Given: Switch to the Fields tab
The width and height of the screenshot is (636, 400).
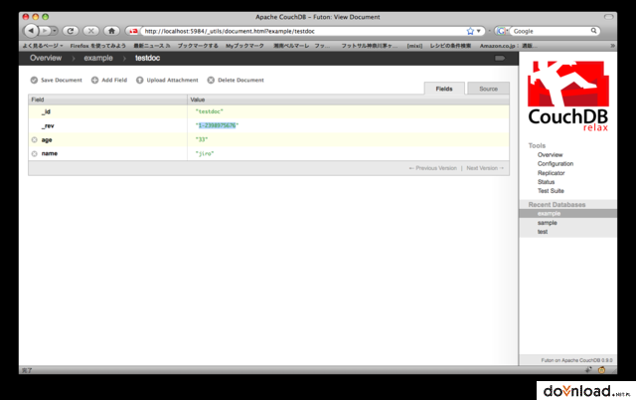Looking at the screenshot, I should pyautogui.click(x=444, y=89).
